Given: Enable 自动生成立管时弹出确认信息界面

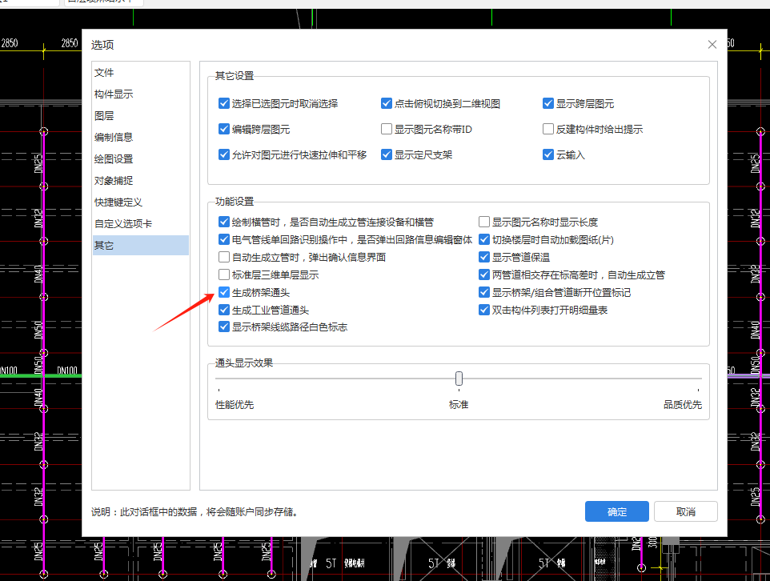Looking at the screenshot, I should coord(224,257).
